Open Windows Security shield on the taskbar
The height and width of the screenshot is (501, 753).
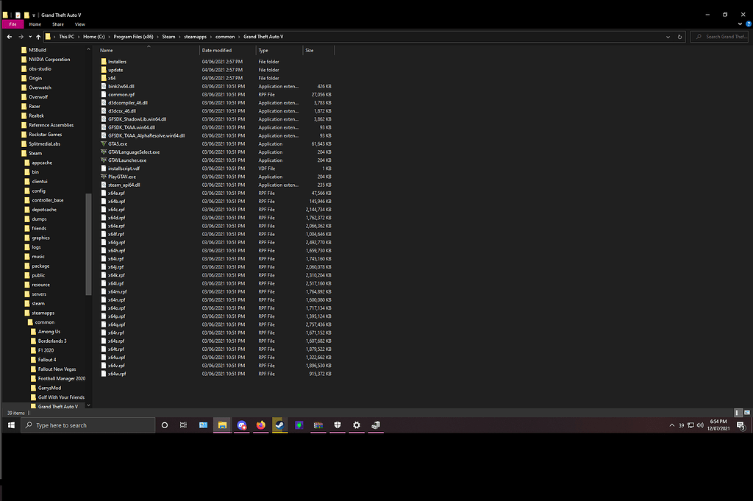pos(338,425)
